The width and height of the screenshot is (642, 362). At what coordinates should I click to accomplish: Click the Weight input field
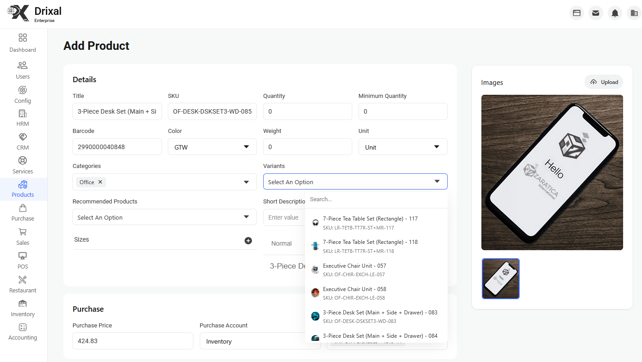coord(307,147)
